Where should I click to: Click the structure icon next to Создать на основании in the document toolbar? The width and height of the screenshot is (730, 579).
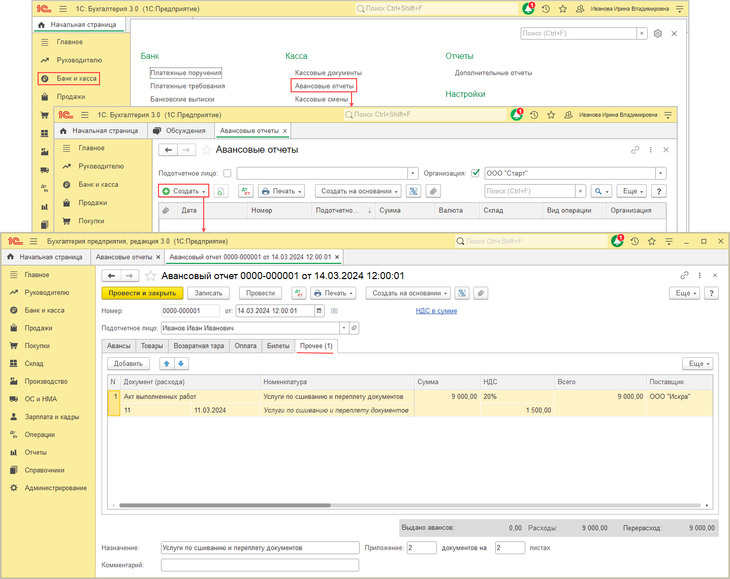(462, 293)
